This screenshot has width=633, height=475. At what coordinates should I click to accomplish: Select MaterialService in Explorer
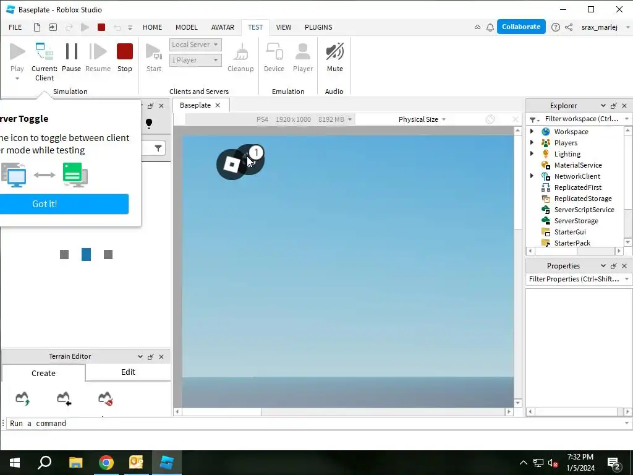coord(578,165)
